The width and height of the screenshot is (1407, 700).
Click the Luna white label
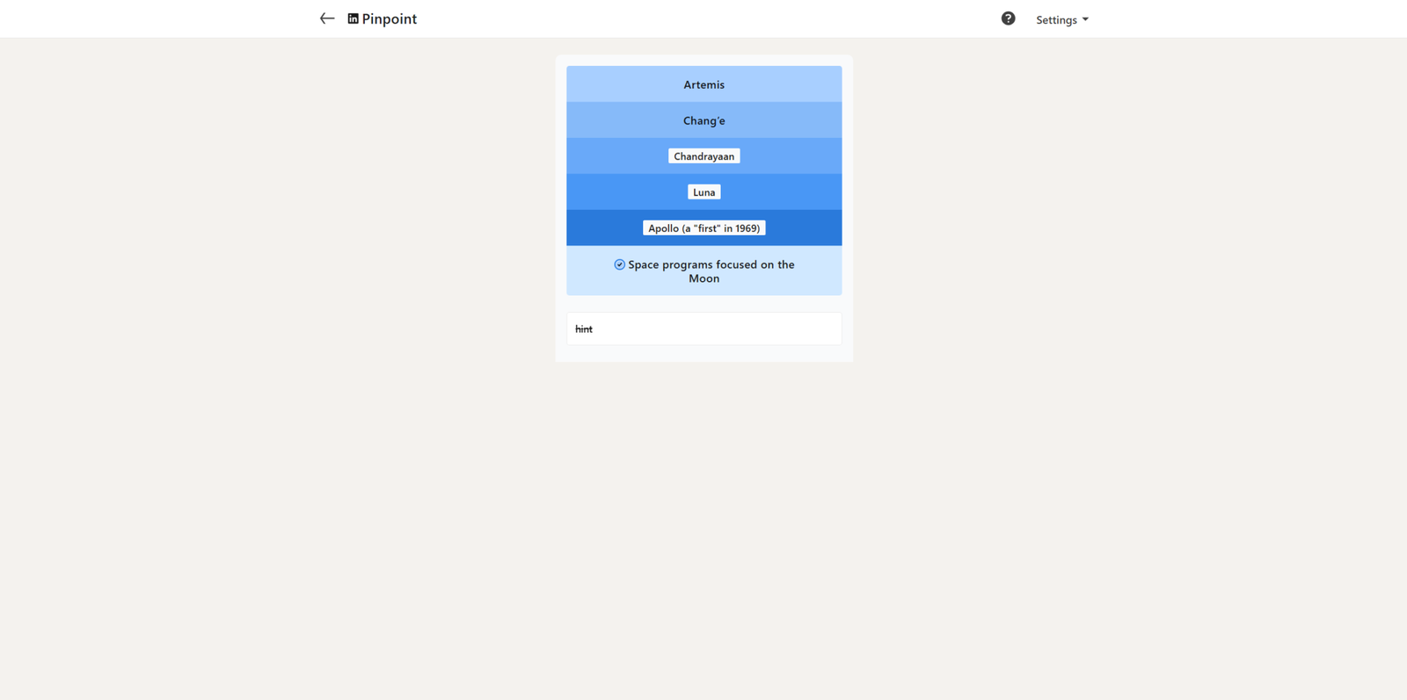(x=703, y=192)
